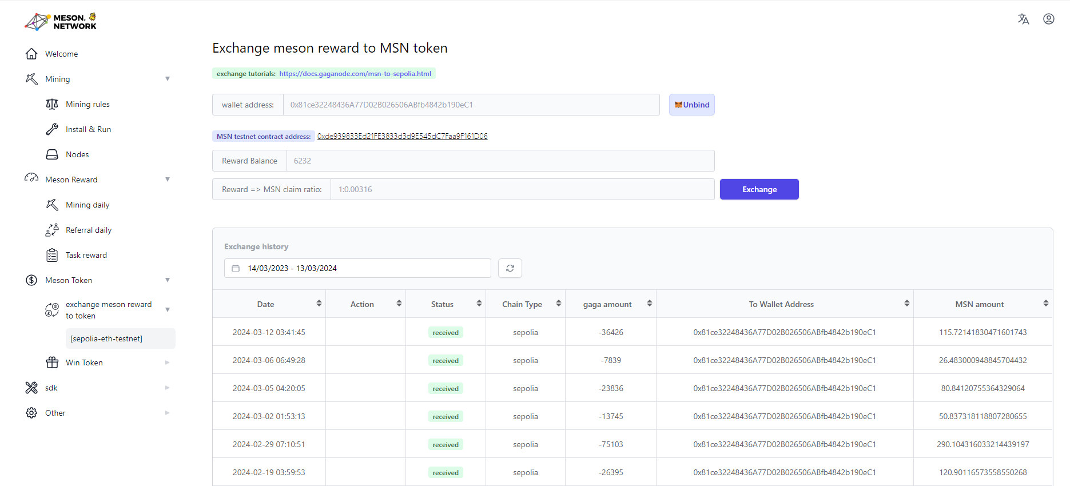Collapse the Meson Reward menu arrow
Screen dimensions: 1070x486
pos(168,180)
